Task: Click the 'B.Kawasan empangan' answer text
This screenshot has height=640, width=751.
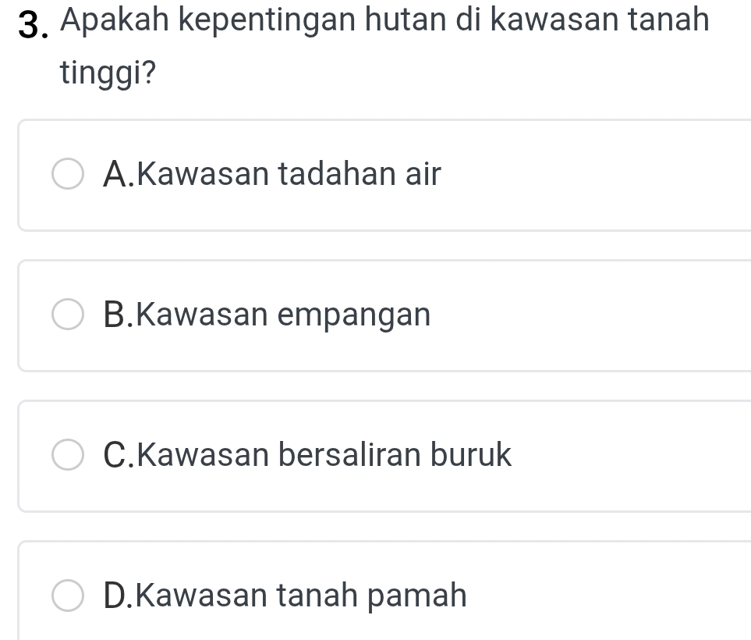Action: pyautogui.click(x=266, y=315)
